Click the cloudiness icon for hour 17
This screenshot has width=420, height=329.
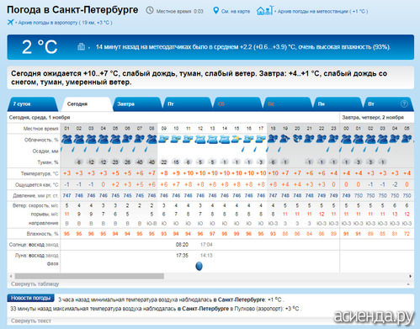click(x=261, y=139)
